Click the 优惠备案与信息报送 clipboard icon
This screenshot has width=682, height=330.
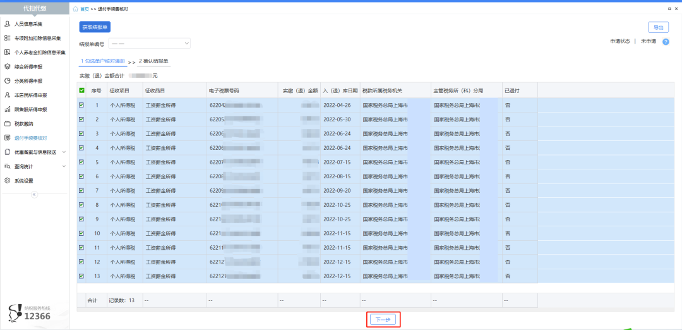tap(7, 152)
